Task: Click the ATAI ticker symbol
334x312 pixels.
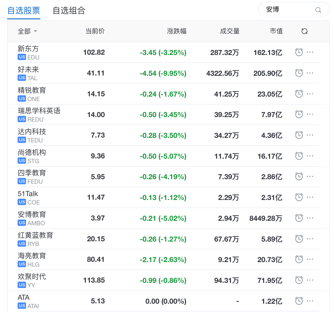Action: pos(33,306)
